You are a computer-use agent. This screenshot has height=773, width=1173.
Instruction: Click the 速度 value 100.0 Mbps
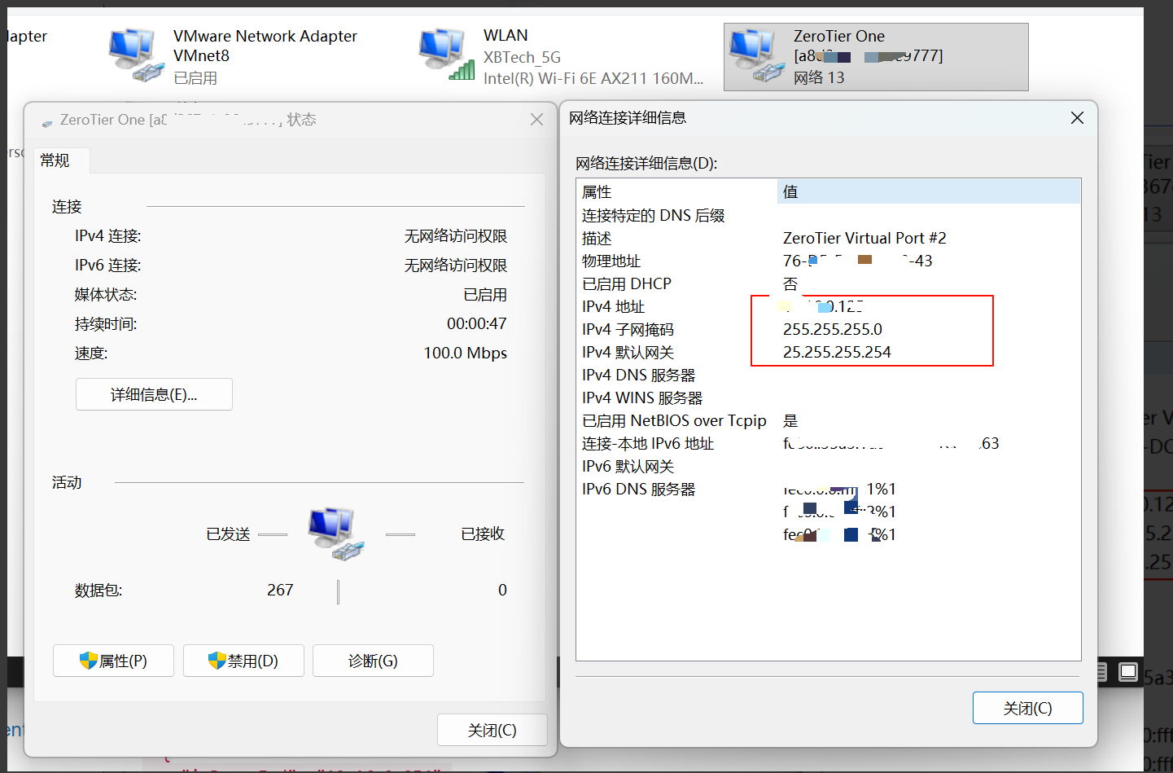coord(465,353)
